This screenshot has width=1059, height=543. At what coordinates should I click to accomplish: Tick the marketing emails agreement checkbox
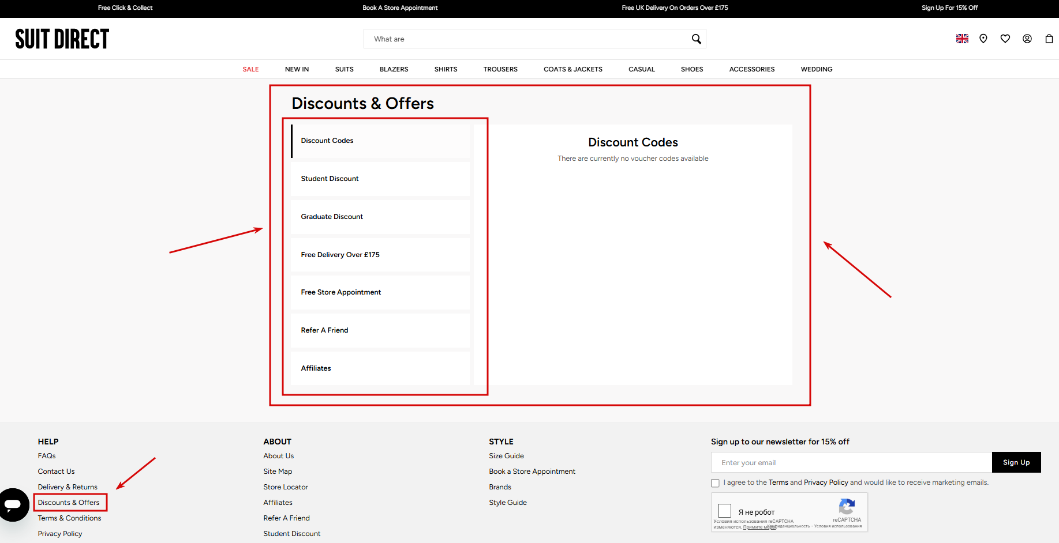coord(715,483)
